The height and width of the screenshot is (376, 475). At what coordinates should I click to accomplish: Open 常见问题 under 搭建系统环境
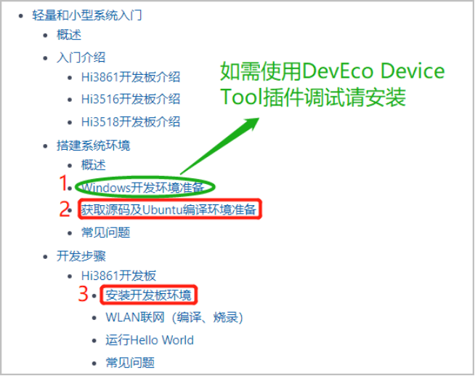[x=106, y=233]
